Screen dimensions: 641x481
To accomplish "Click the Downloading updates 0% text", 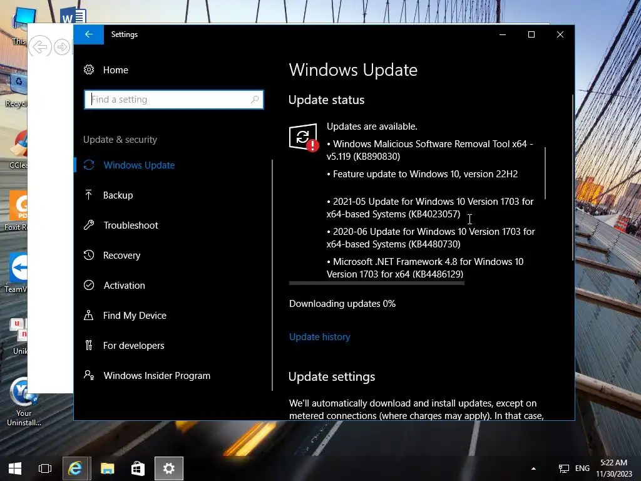I will tap(342, 304).
